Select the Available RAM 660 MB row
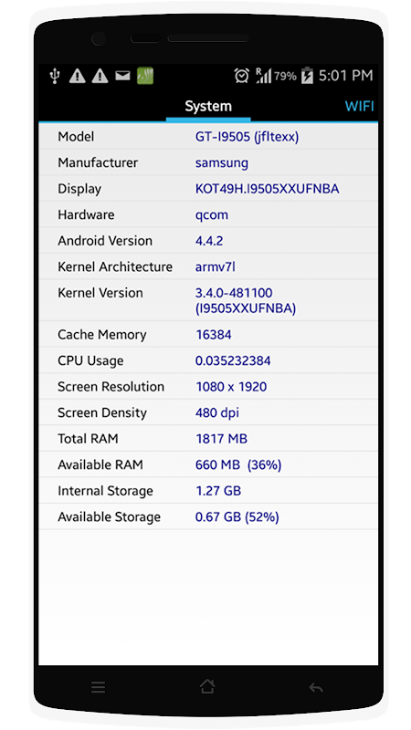The width and height of the screenshot is (411, 730). tap(208, 464)
